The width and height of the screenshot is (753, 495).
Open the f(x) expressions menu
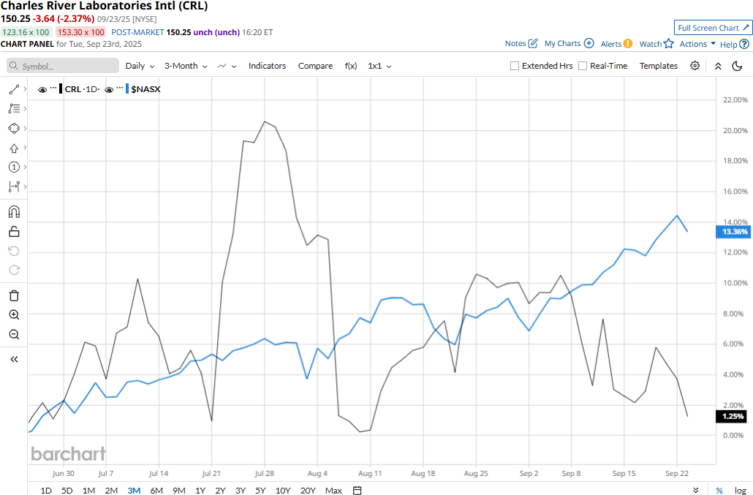click(x=351, y=66)
